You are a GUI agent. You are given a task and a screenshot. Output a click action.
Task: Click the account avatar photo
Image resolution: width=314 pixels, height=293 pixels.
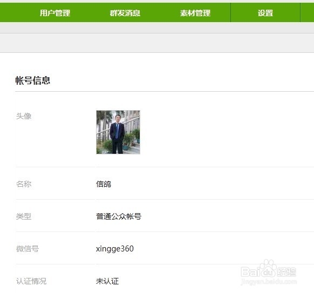tap(118, 132)
